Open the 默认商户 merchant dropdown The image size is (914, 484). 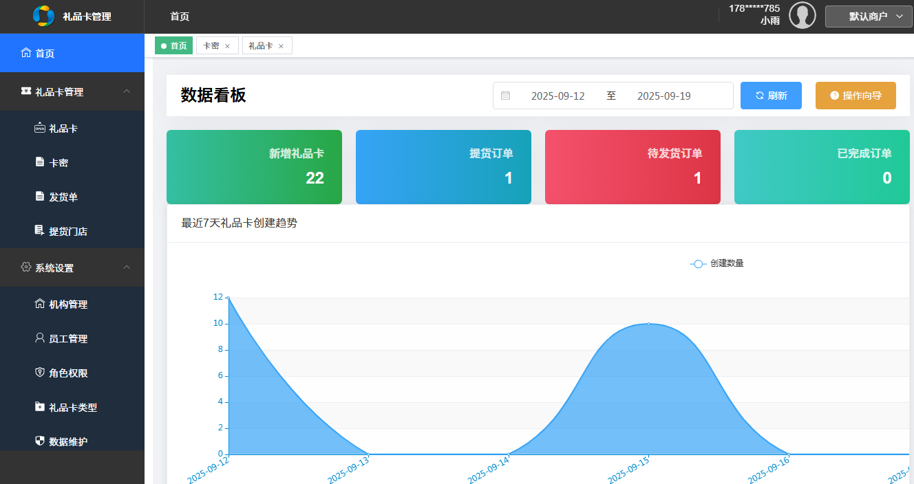pyautogui.click(x=869, y=16)
